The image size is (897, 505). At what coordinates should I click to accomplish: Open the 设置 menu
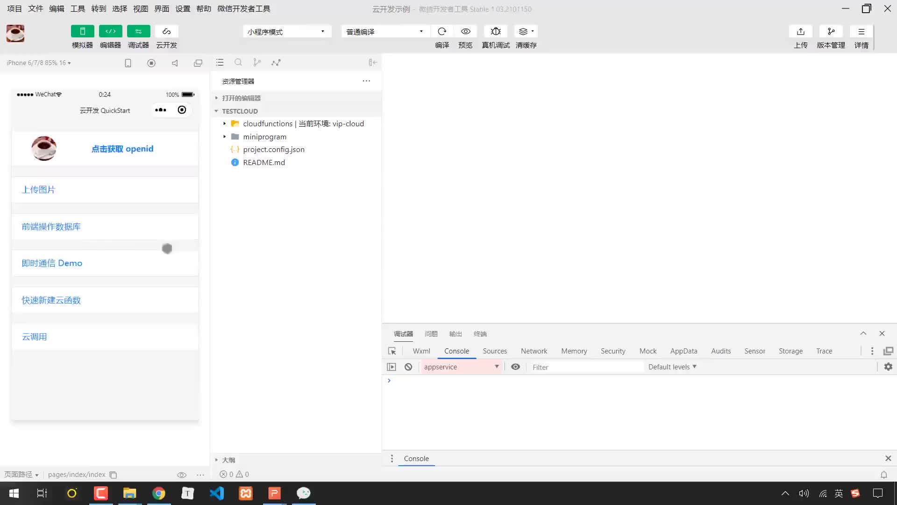(x=183, y=8)
